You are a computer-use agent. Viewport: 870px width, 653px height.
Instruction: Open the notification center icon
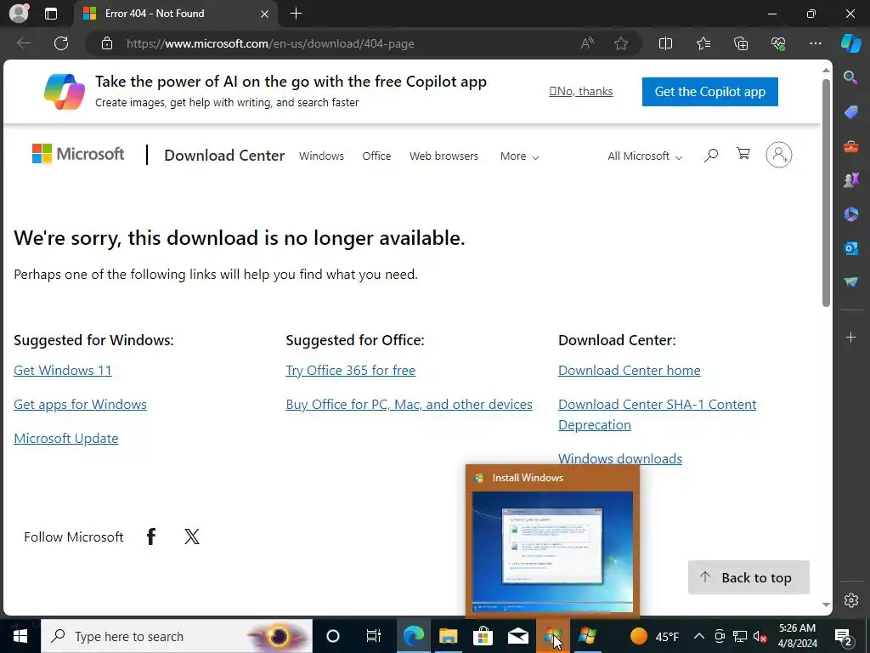pos(844,636)
